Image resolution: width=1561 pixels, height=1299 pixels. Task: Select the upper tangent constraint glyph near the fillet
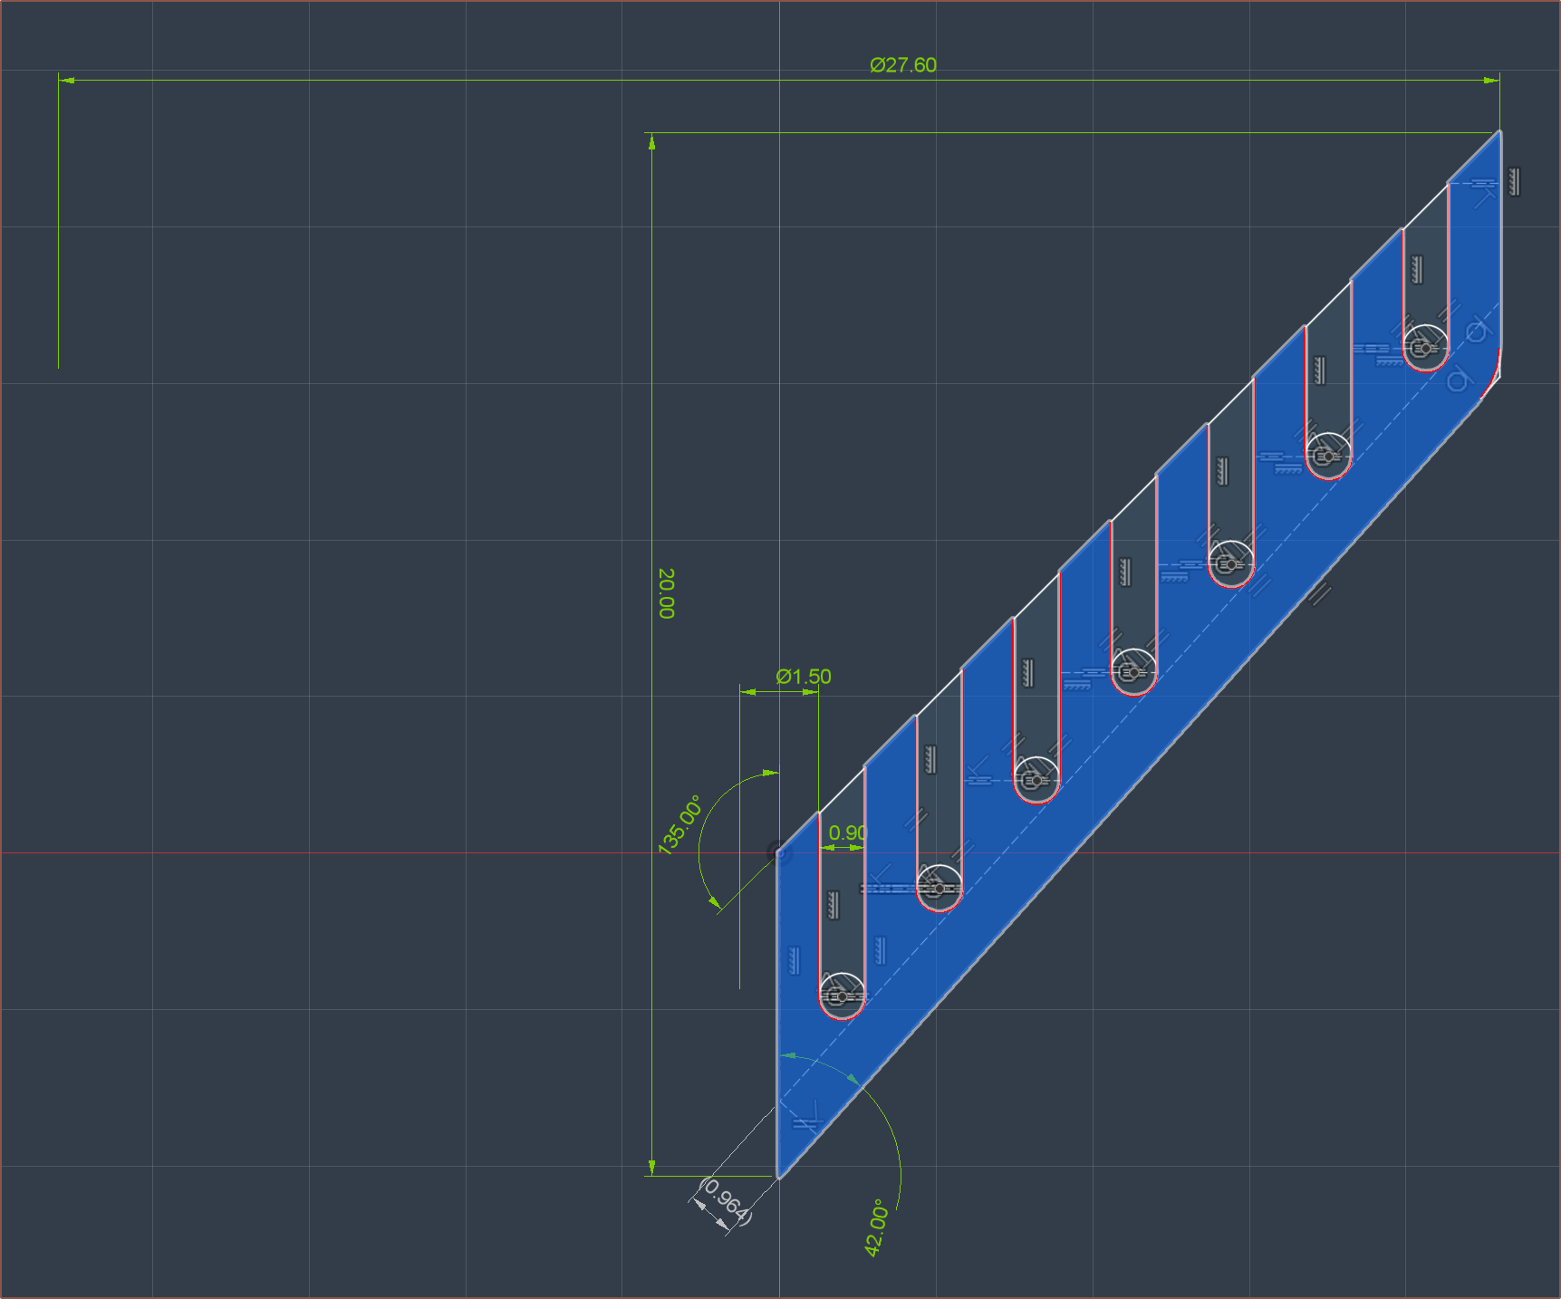tap(1477, 332)
